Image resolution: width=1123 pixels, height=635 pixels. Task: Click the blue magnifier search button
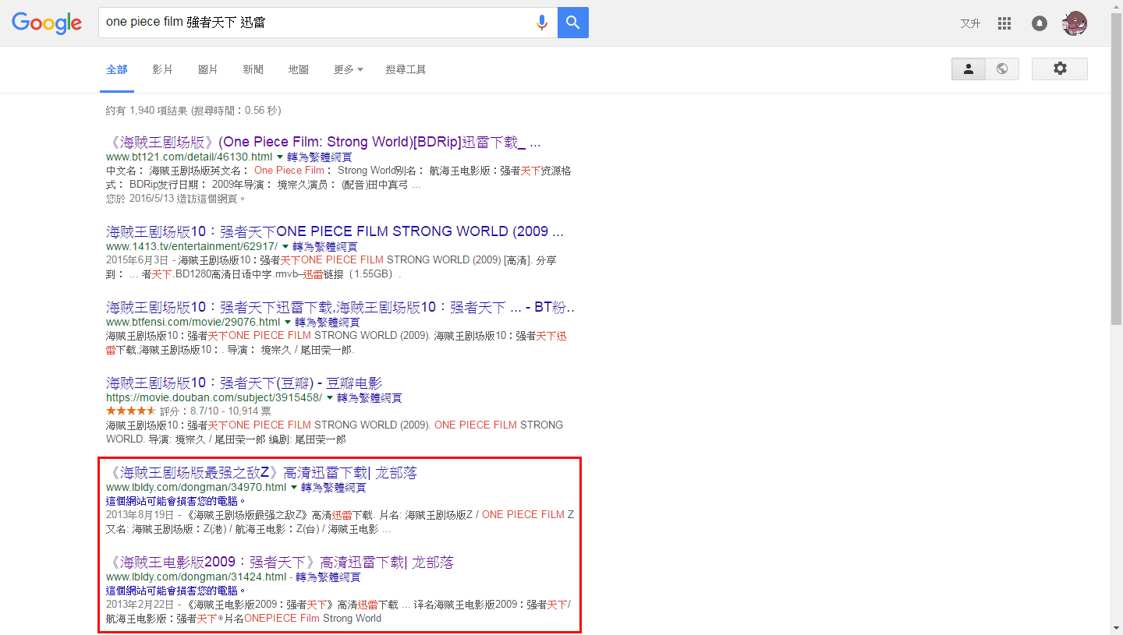573,23
